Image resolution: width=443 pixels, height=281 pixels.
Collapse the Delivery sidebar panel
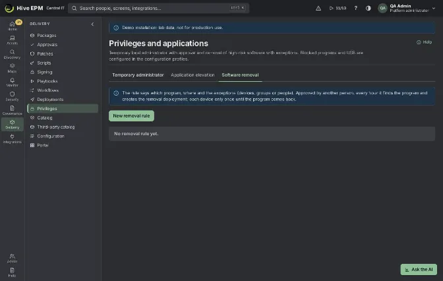coord(92,24)
